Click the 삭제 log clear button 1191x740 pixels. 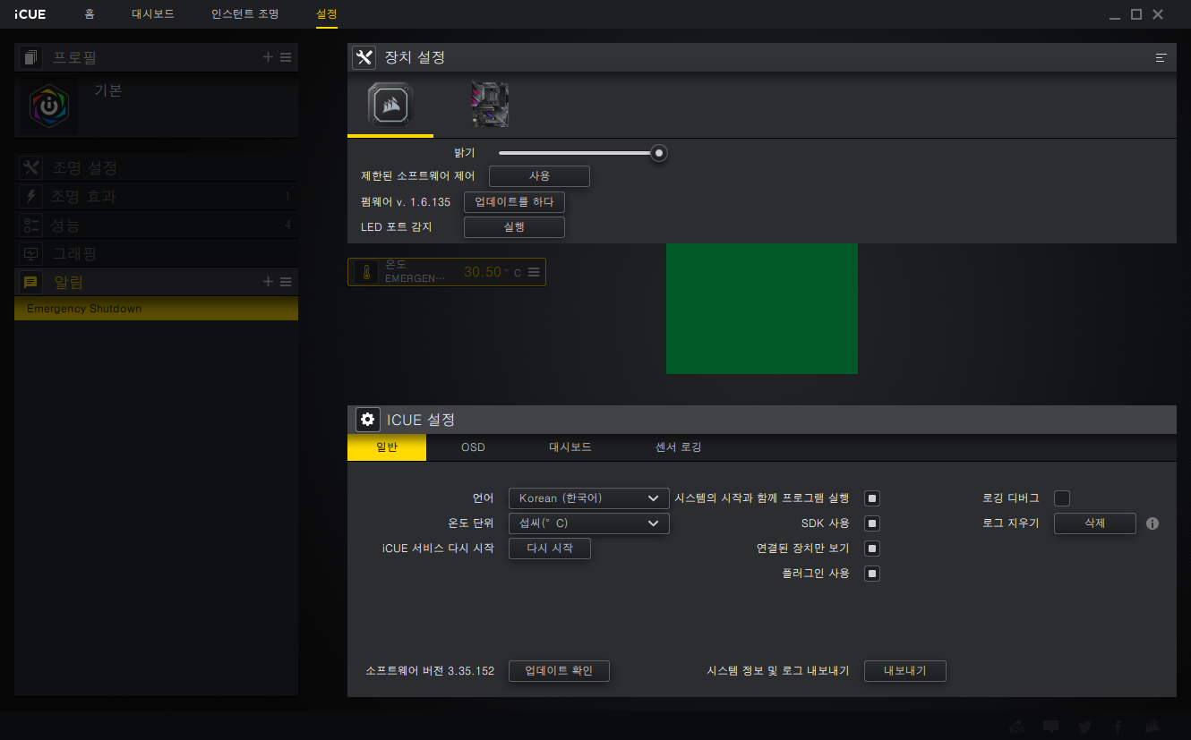1095,523
